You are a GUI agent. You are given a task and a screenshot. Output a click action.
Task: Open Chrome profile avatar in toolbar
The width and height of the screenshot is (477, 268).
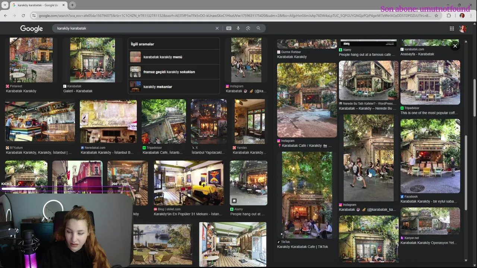[462, 16]
